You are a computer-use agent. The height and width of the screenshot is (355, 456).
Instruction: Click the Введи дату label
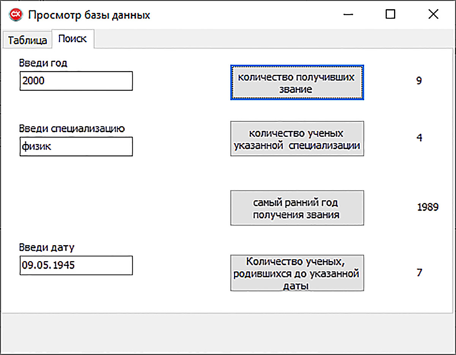tap(47, 247)
